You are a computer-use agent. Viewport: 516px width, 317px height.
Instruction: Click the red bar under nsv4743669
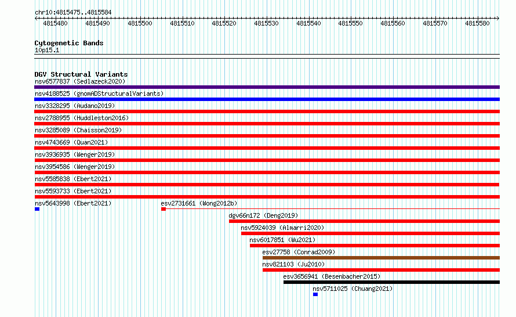click(267, 148)
